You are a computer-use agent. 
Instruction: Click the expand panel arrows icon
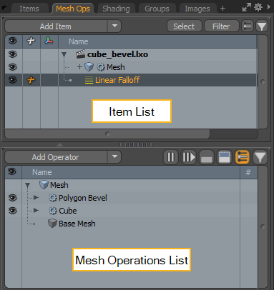tap(247, 8)
